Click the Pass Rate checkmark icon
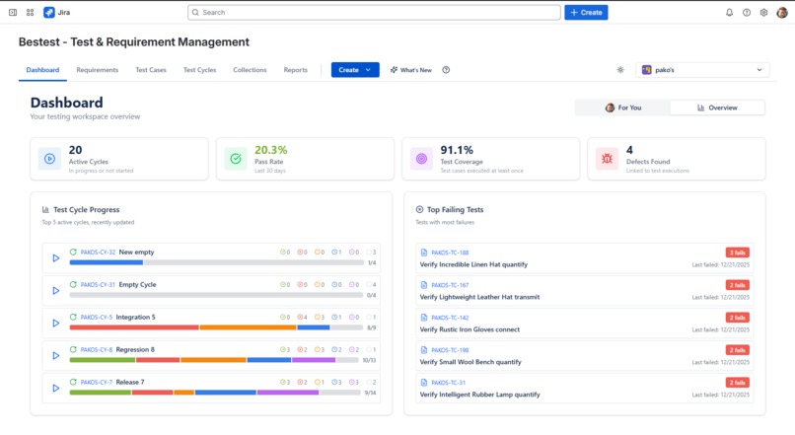Viewport: 795px width, 435px height. tap(236, 159)
